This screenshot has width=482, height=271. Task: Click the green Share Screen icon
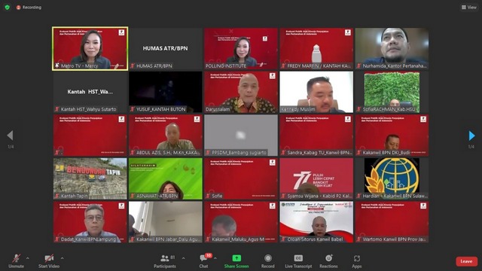236,258
